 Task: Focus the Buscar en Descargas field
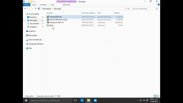click(145, 9)
